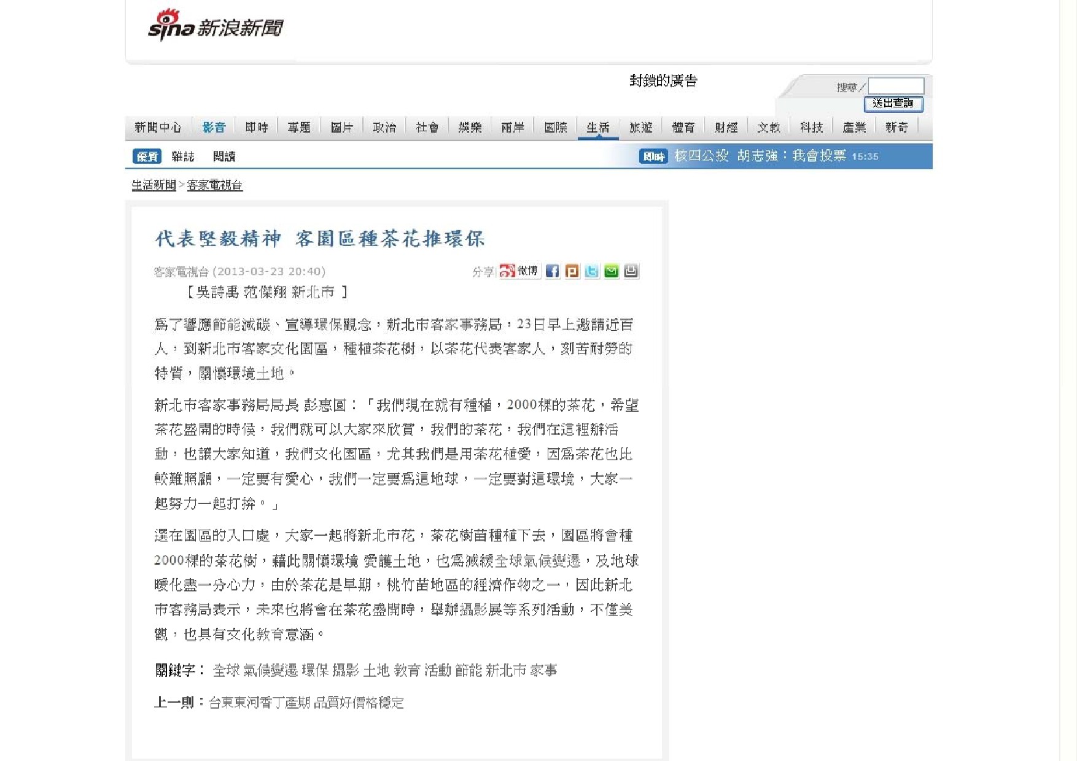This screenshot has width=1077, height=761.
Task: Open 即時 nav item
Action: click(257, 127)
